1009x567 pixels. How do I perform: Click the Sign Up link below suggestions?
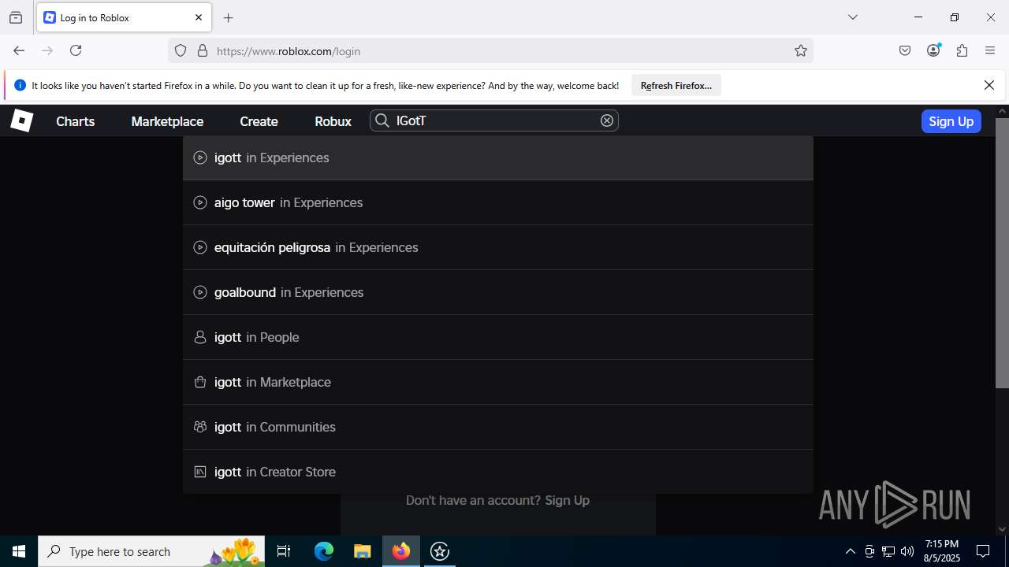pos(567,500)
